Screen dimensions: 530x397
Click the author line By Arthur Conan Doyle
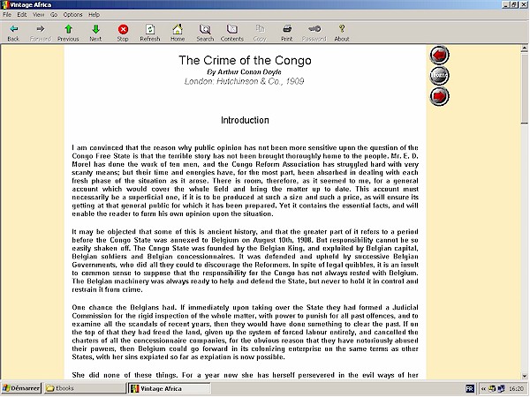coord(244,72)
